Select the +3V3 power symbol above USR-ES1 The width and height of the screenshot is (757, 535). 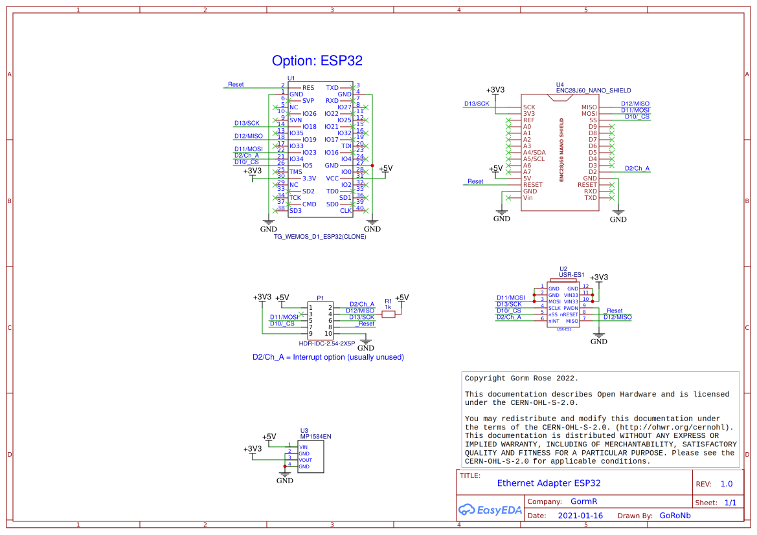click(599, 278)
